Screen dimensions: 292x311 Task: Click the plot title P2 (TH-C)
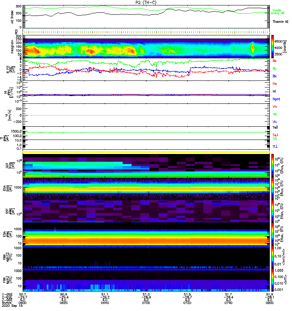[x=146, y=2]
